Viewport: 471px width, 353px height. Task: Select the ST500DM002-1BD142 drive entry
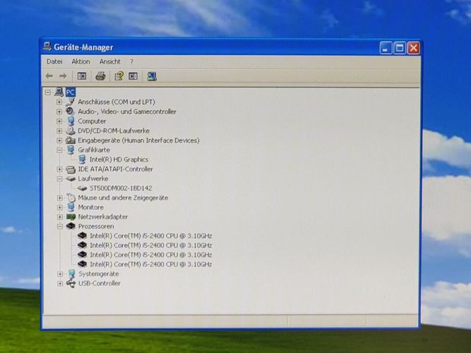[121, 188]
